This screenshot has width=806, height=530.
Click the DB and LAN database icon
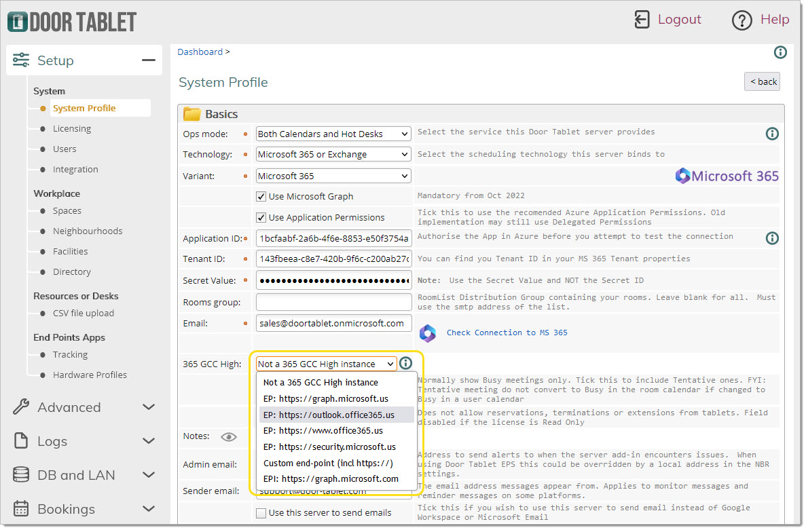(x=21, y=474)
